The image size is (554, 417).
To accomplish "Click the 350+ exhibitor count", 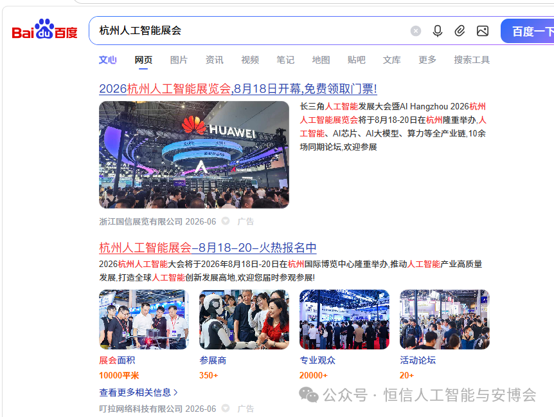I will [208, 375].
